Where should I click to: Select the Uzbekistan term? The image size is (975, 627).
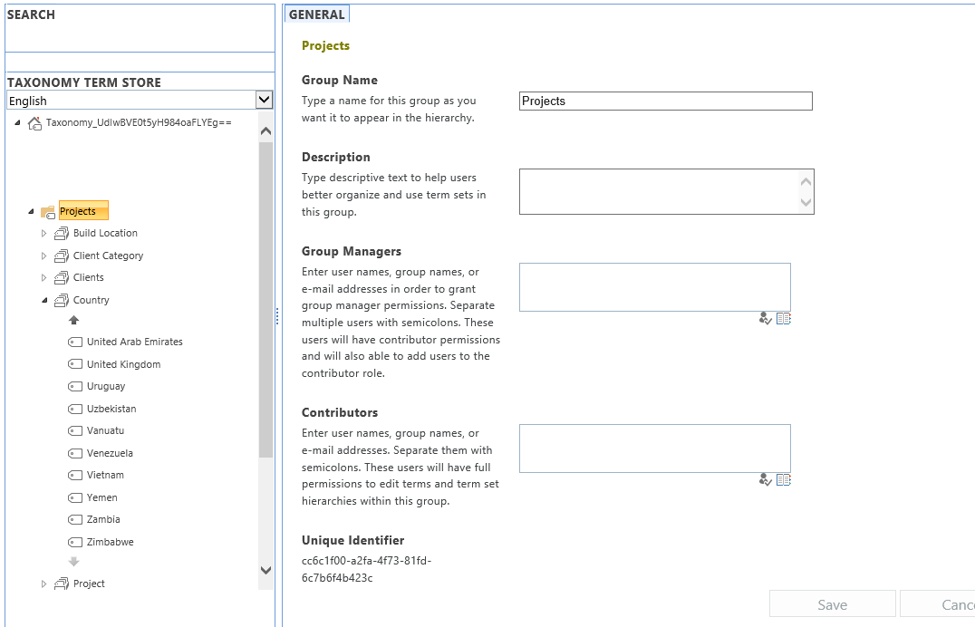point(111,409)
